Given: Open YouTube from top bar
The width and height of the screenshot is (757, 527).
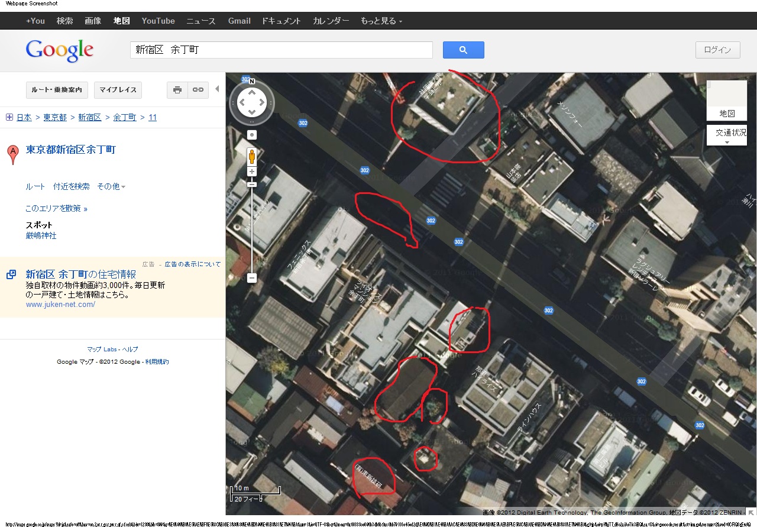Looking at the screenshot, I should [158, 21].
